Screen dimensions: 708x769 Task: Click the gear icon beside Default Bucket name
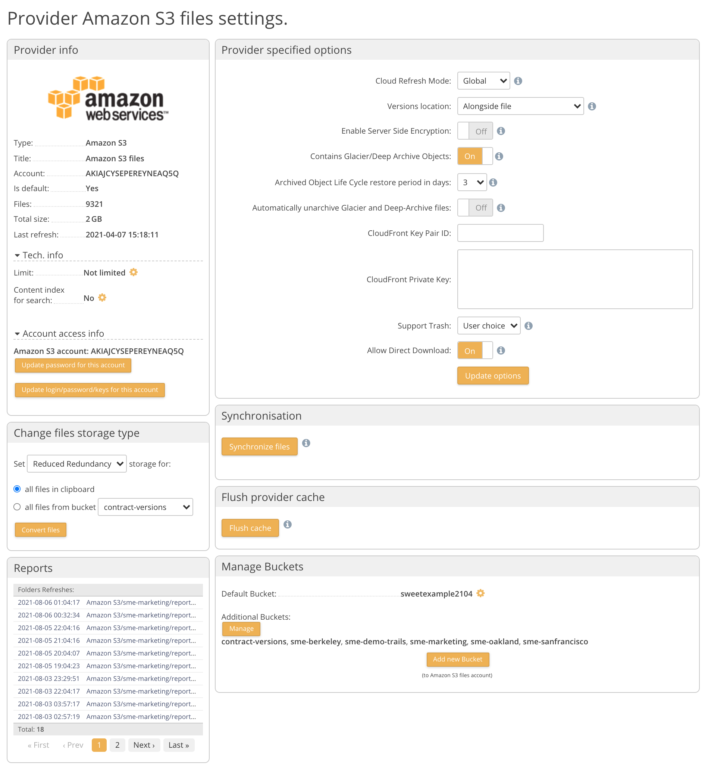(480, 593)
